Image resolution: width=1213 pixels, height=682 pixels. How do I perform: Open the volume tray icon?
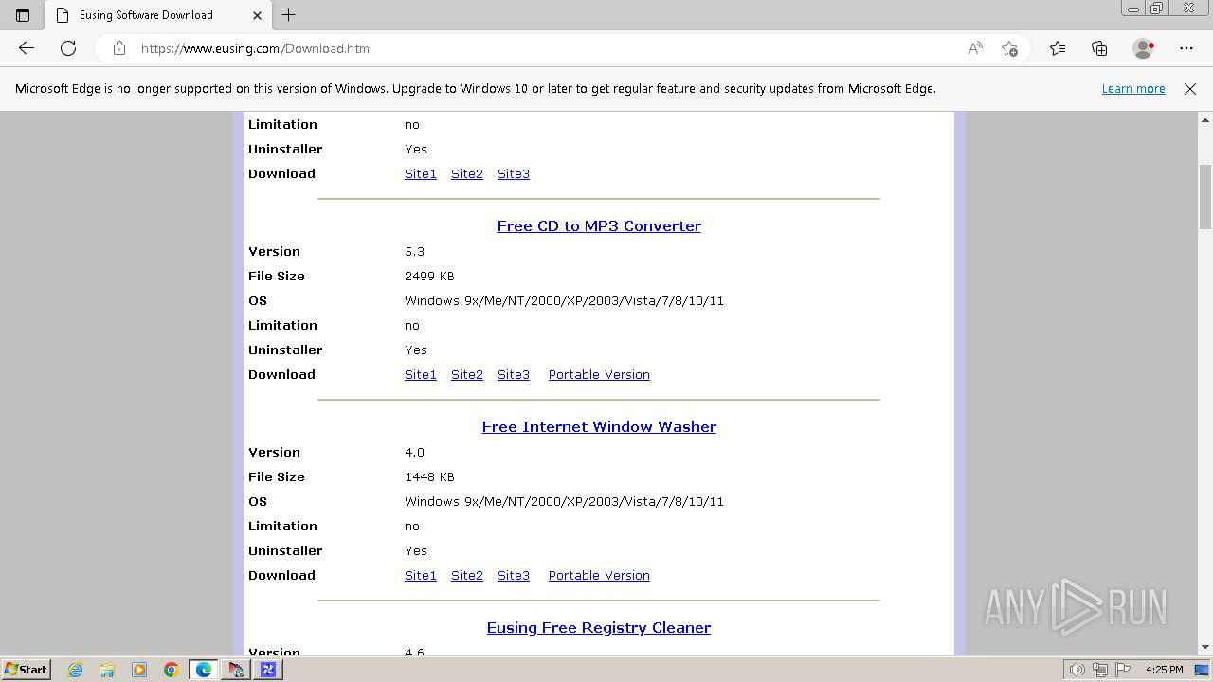[x=1077, y=670]
